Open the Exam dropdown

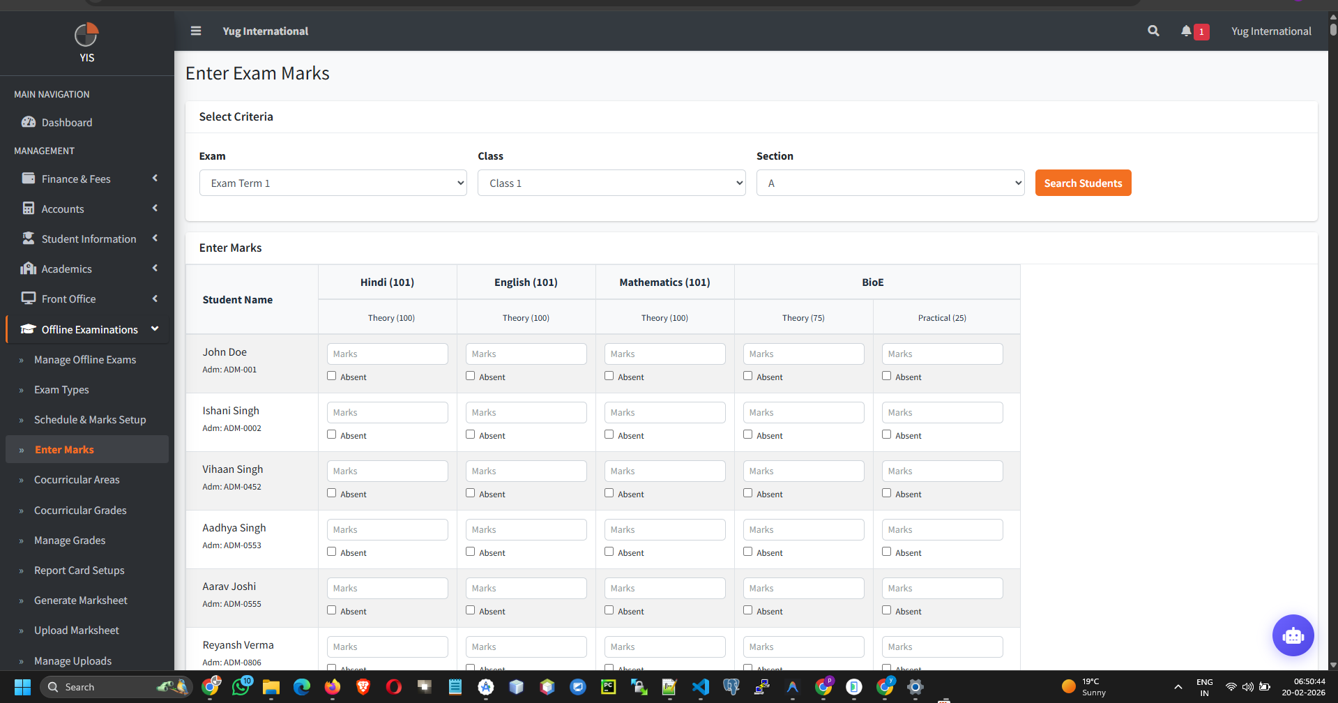click(x=333, y=183)
